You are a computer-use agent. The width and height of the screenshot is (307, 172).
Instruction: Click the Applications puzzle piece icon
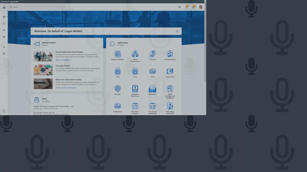tap(112, 44)
